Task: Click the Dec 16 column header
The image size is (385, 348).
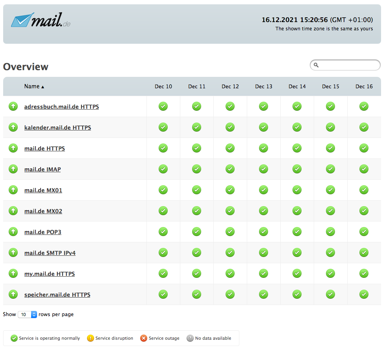Action: (364, 87)
